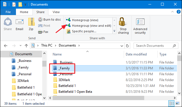Click the New folder quick access icon
The height and width of the screenshot is (107, 182).
point(20,4)
